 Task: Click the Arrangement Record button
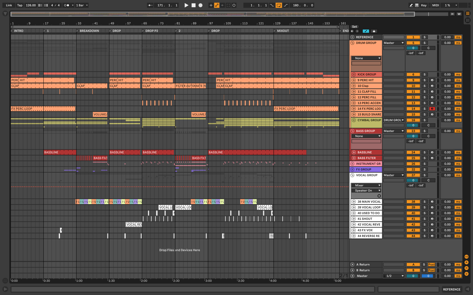click(x=200, y=5)
